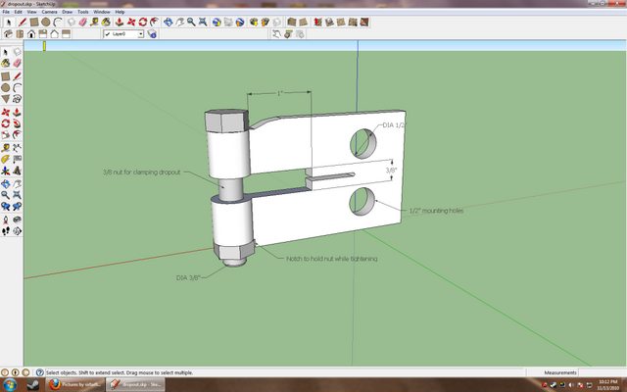This screenshot has width=627, height=392.
Task: Open the File menu
Action: 6,12
